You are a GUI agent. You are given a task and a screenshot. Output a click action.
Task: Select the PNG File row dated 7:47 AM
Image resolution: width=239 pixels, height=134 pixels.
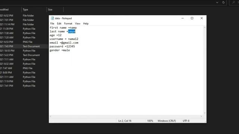(24, 68)
